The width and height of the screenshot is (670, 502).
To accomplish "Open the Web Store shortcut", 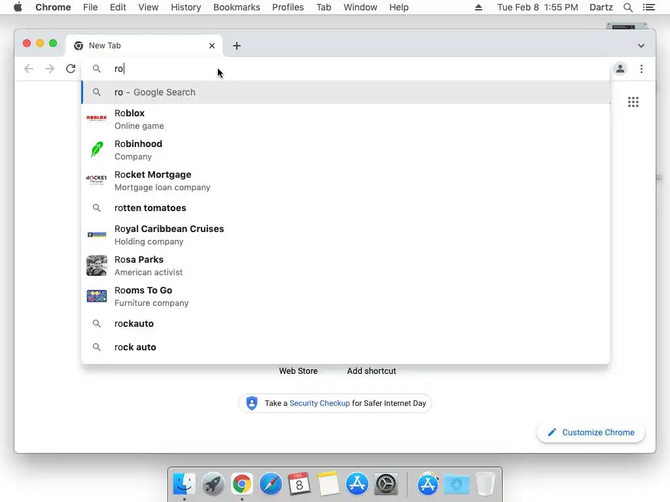I will tap(298, 371).
